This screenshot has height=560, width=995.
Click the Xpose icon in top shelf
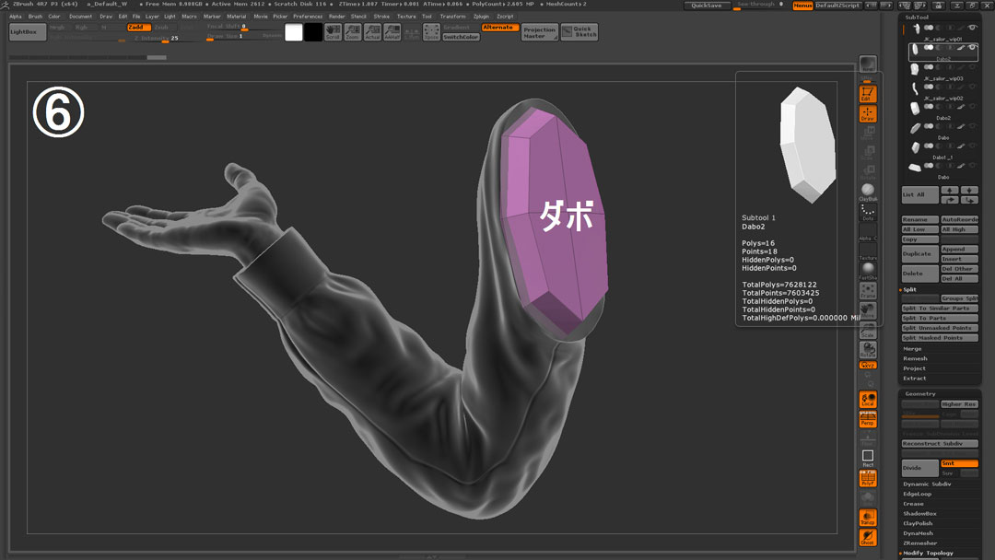[x=431, y=31]
